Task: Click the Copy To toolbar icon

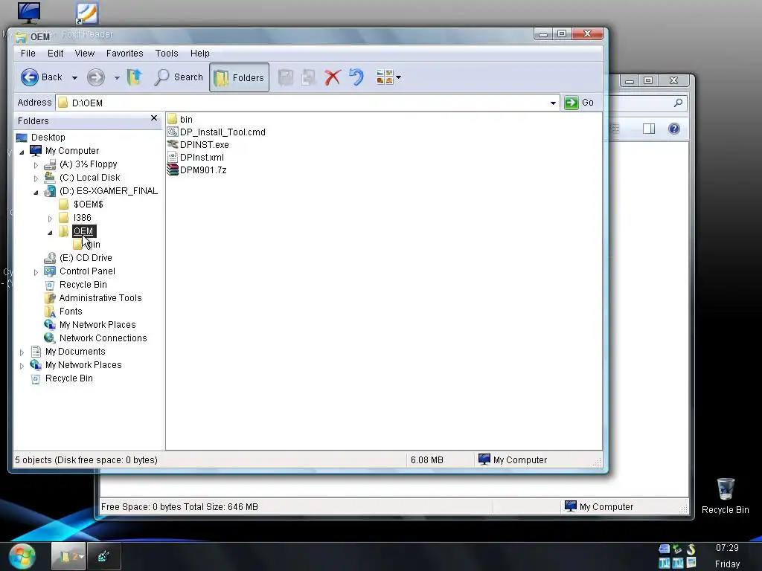Action: click(x=309, y=77)
